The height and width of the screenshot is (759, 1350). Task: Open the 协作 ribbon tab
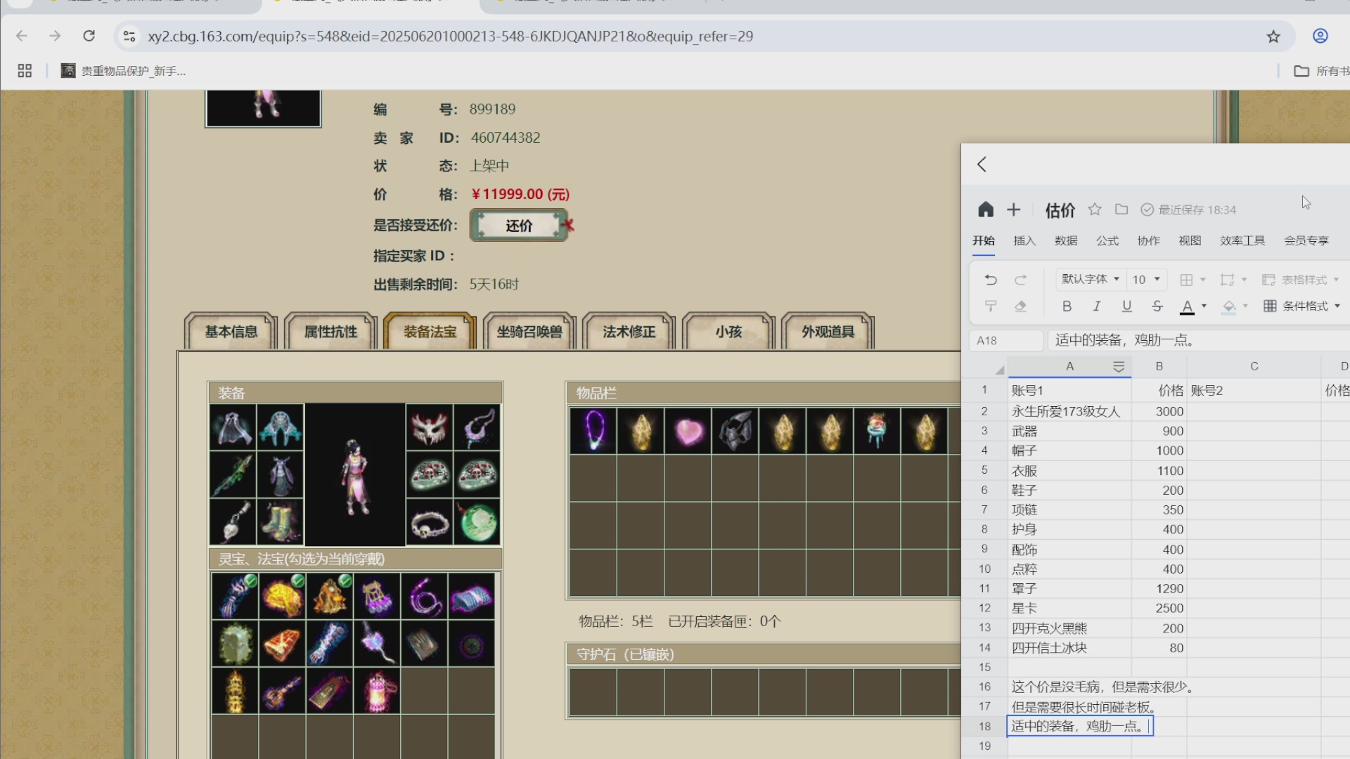(1149, 241)
